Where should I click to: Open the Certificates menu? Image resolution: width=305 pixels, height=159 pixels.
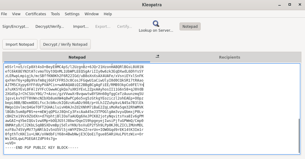point(36,14)
